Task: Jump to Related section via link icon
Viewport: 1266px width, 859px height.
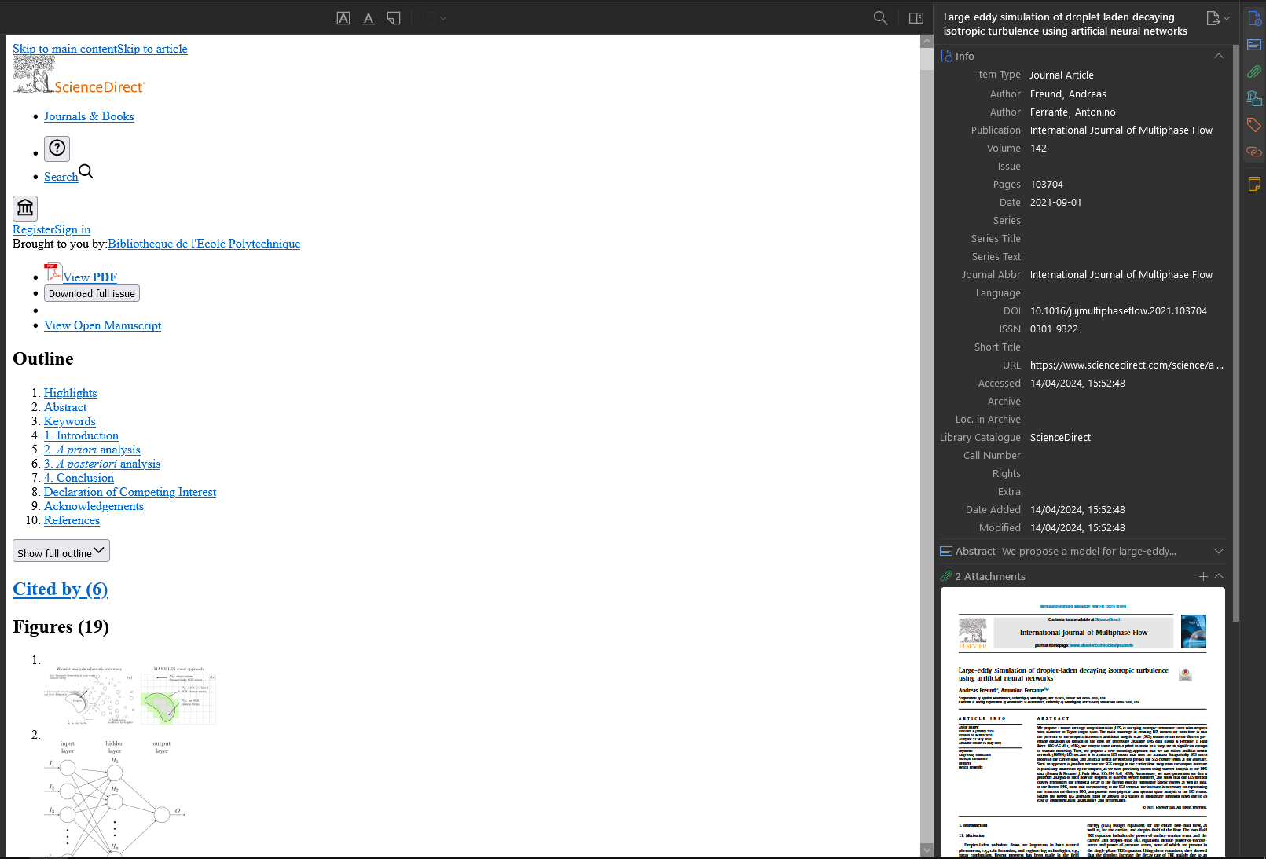Action: pos(1254,152)
